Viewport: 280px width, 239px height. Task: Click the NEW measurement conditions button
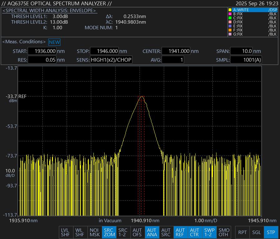[x=54, y=42]
